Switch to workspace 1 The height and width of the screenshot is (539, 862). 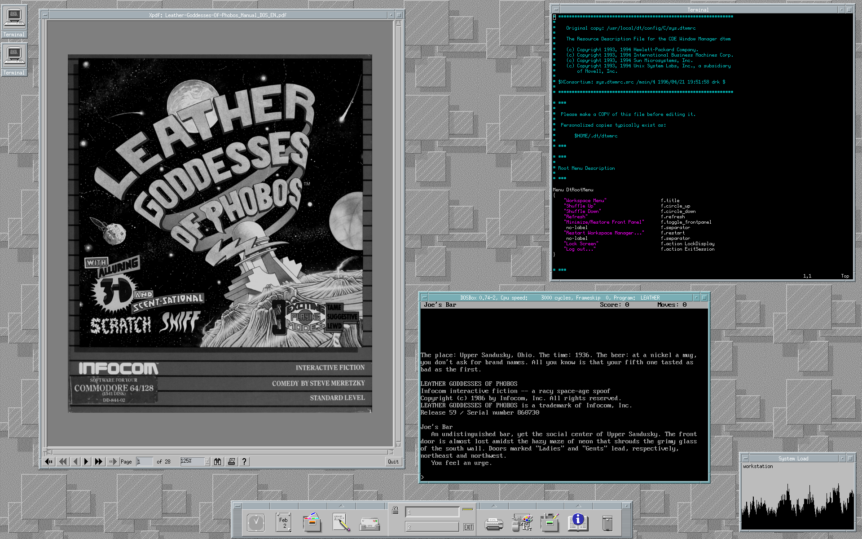(x=432, y=512)
